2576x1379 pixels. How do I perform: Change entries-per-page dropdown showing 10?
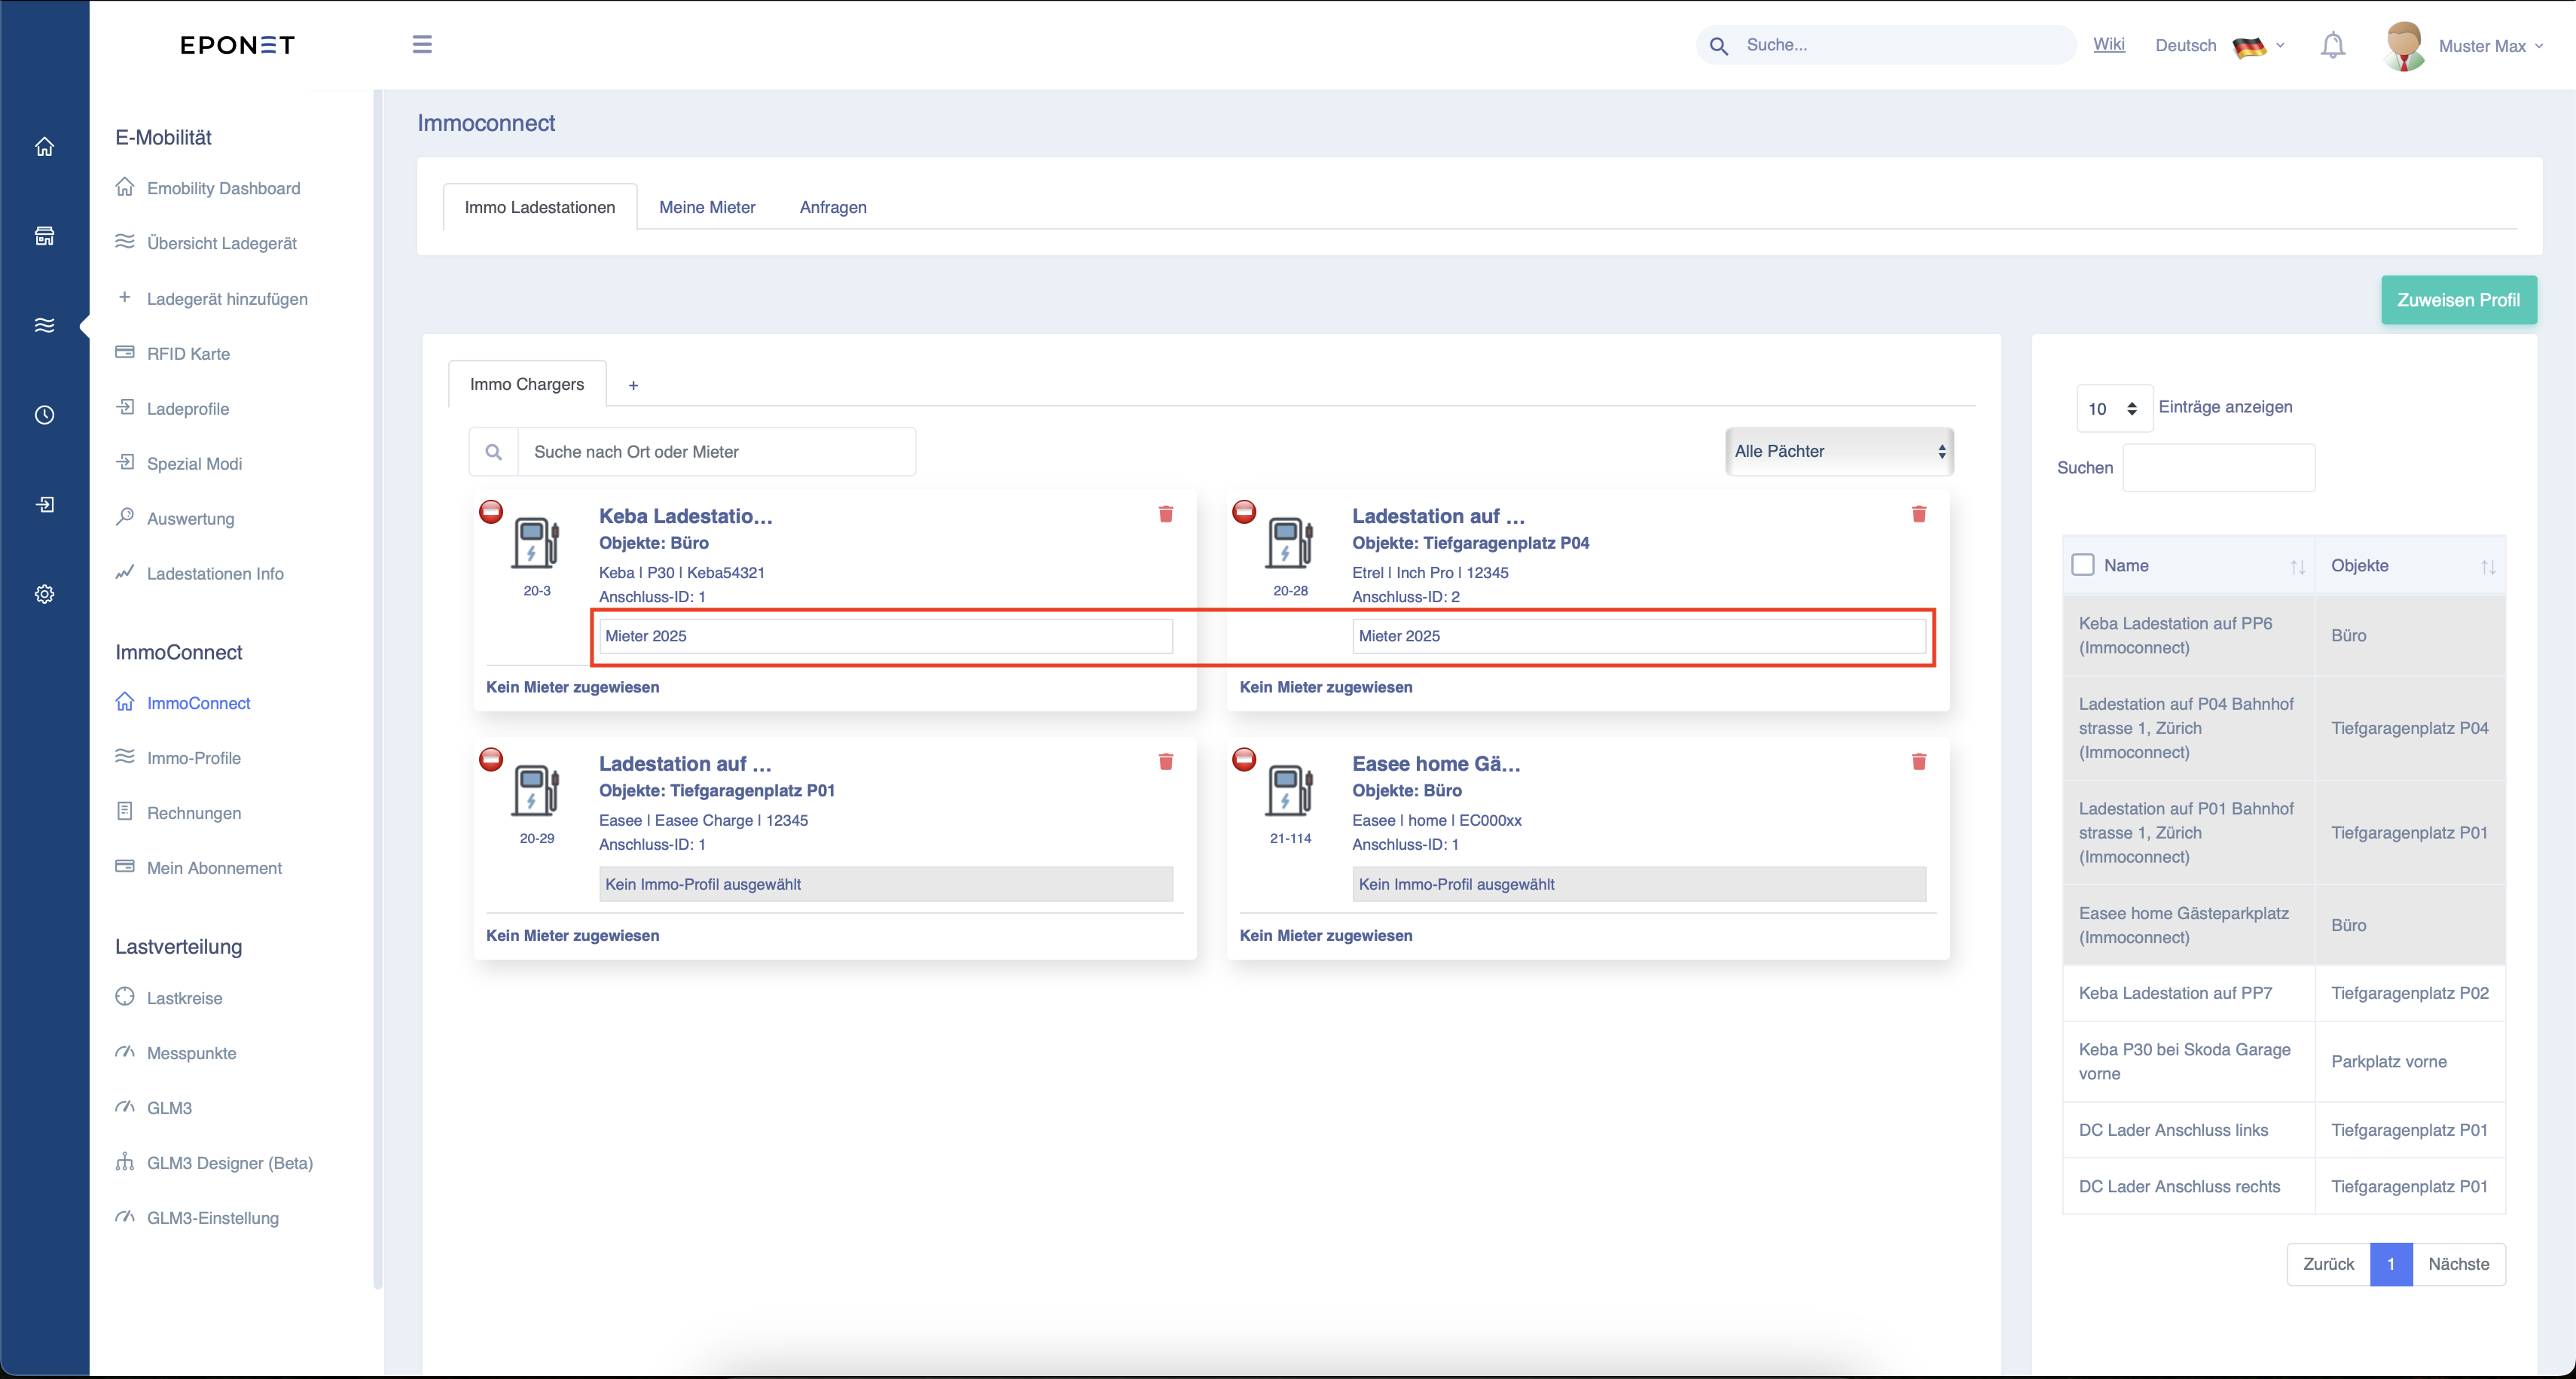pos(2113,409)
